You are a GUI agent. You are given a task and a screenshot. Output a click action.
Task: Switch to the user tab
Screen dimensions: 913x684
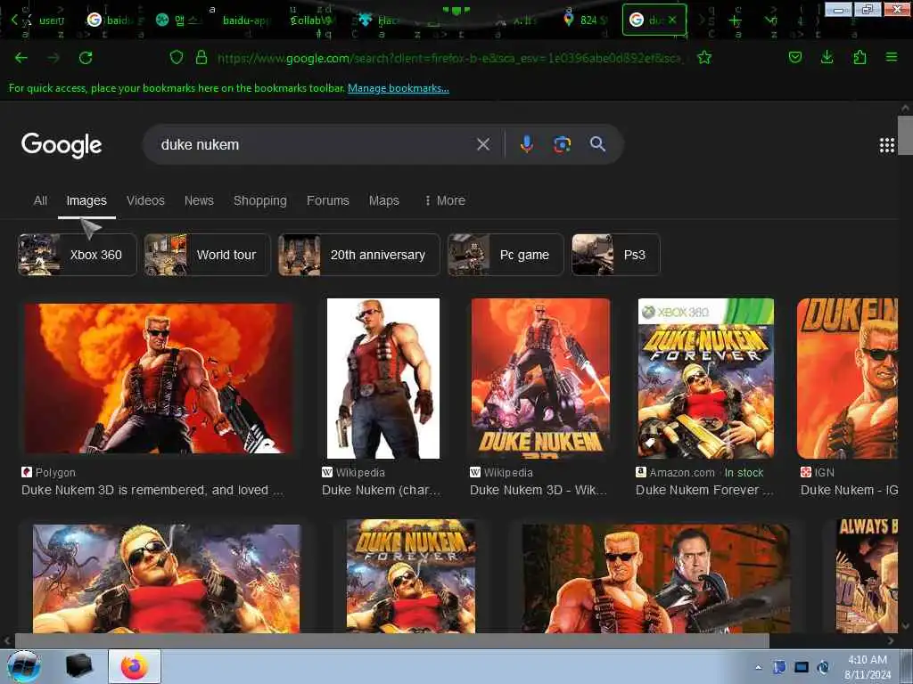pos(51,20)
